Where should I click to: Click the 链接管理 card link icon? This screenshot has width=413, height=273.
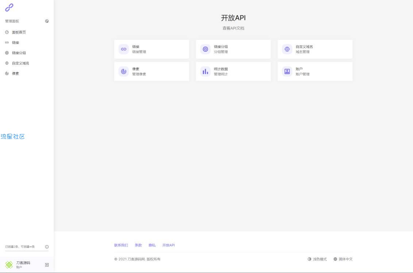(124, 49)
